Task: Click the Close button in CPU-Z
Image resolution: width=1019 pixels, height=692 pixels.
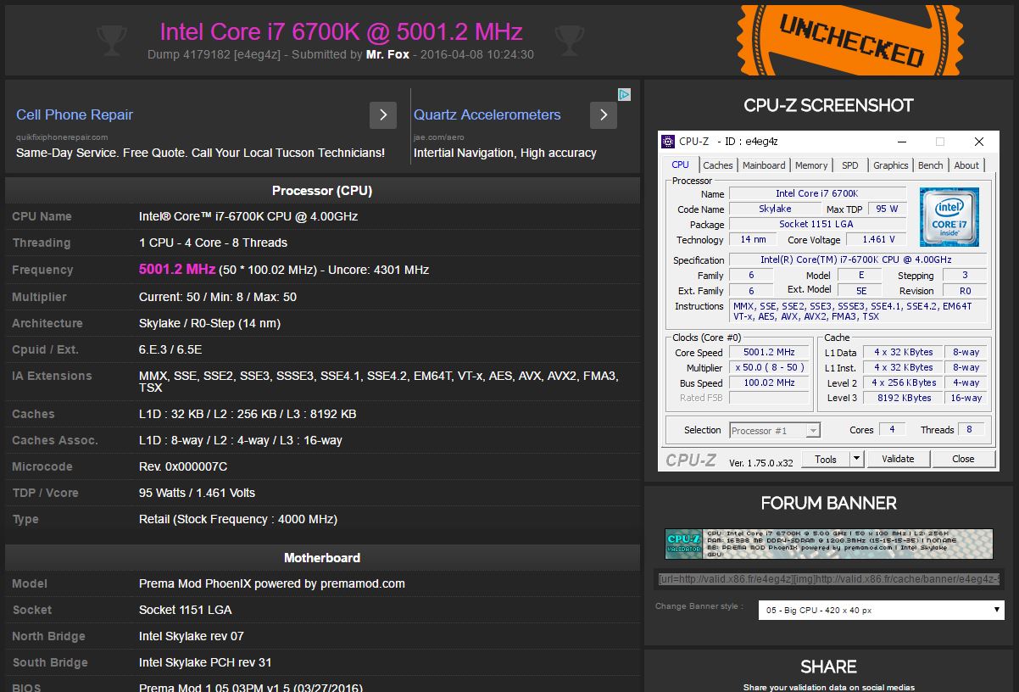Action: click(963, 459)
